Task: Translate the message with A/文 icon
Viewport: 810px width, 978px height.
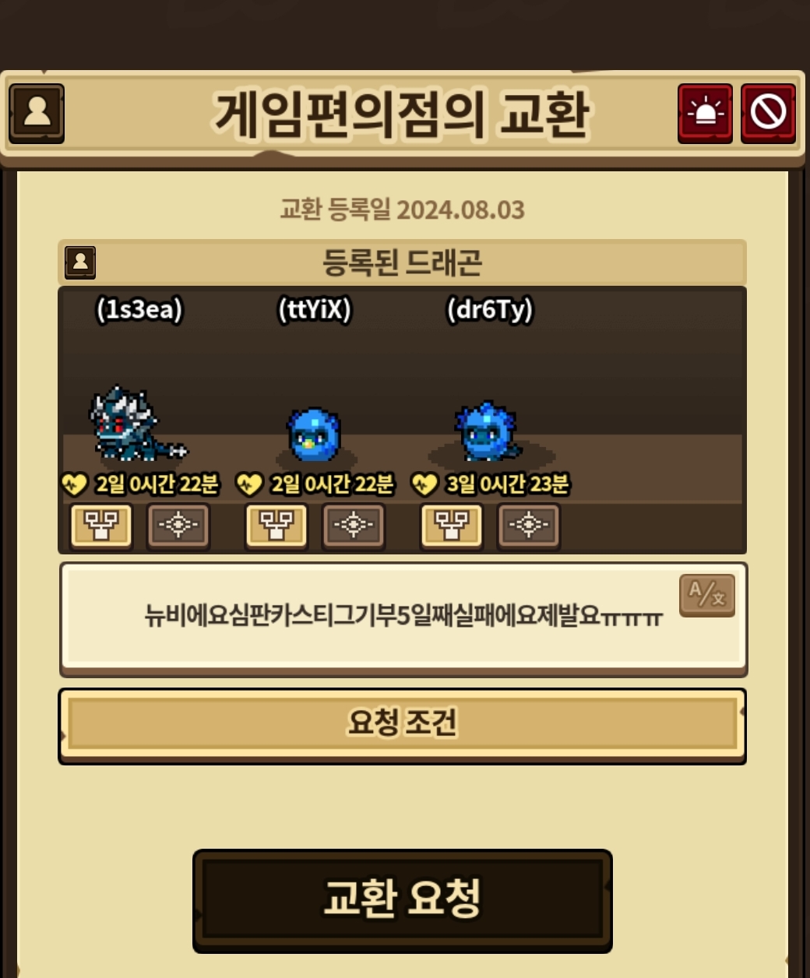Action: point(707,596)
